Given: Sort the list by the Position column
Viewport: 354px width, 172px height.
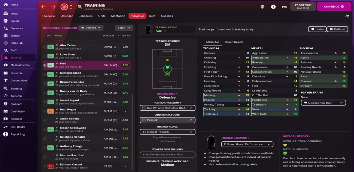Looking at the screenshot, I should (x=108, y=36).
